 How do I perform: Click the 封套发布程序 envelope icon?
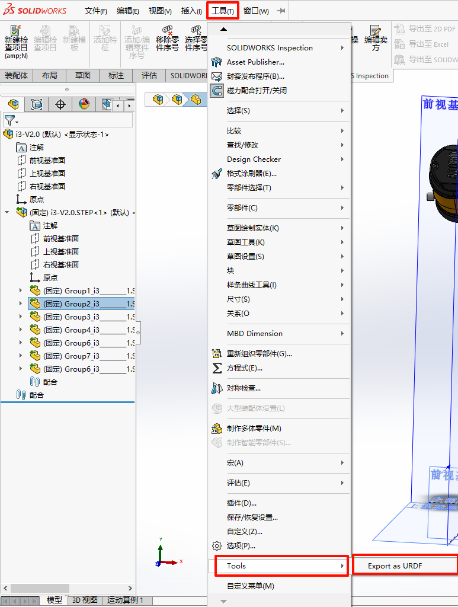point(217,76)
